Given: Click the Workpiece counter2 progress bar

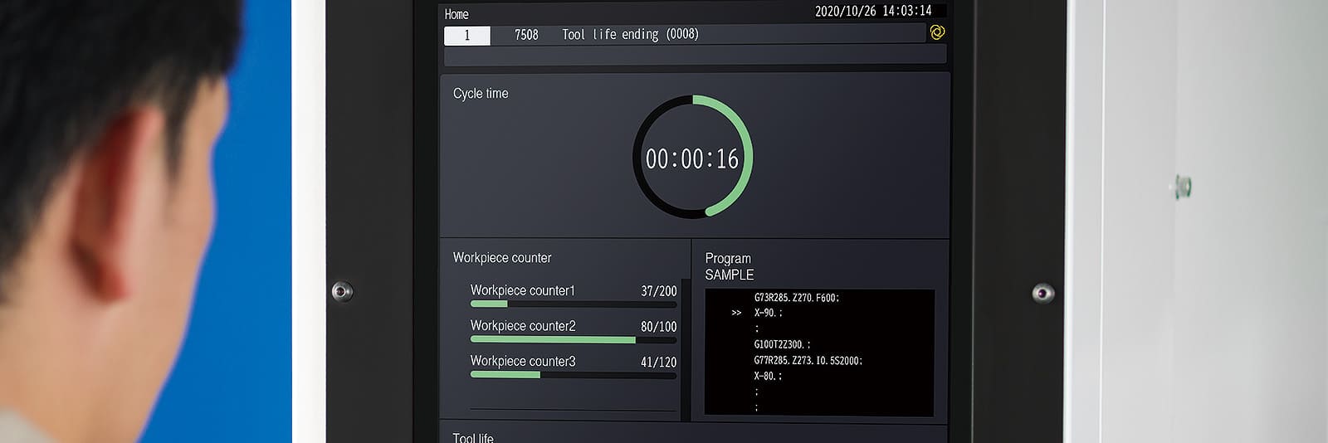Looking at the screenshot, I should 573,339.
